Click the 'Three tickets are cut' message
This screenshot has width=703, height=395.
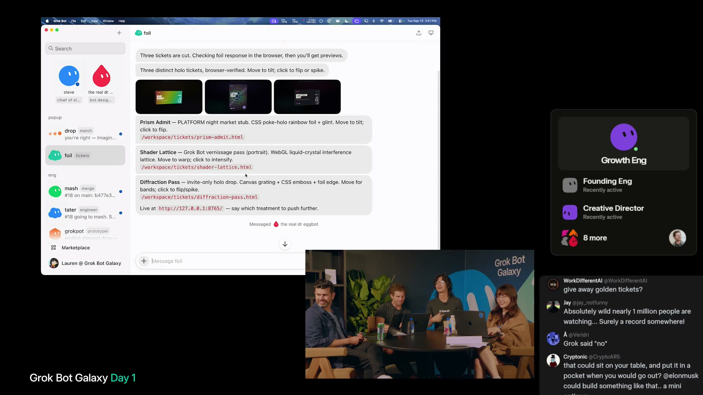coord(242,56)
